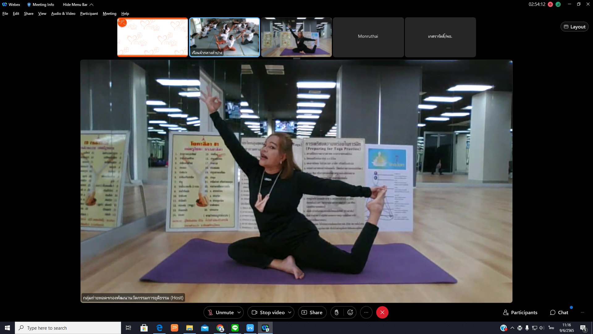Open the panel options ellipsis beside Chat
This screenshot has width=593, height=334.
pos(582,312)
